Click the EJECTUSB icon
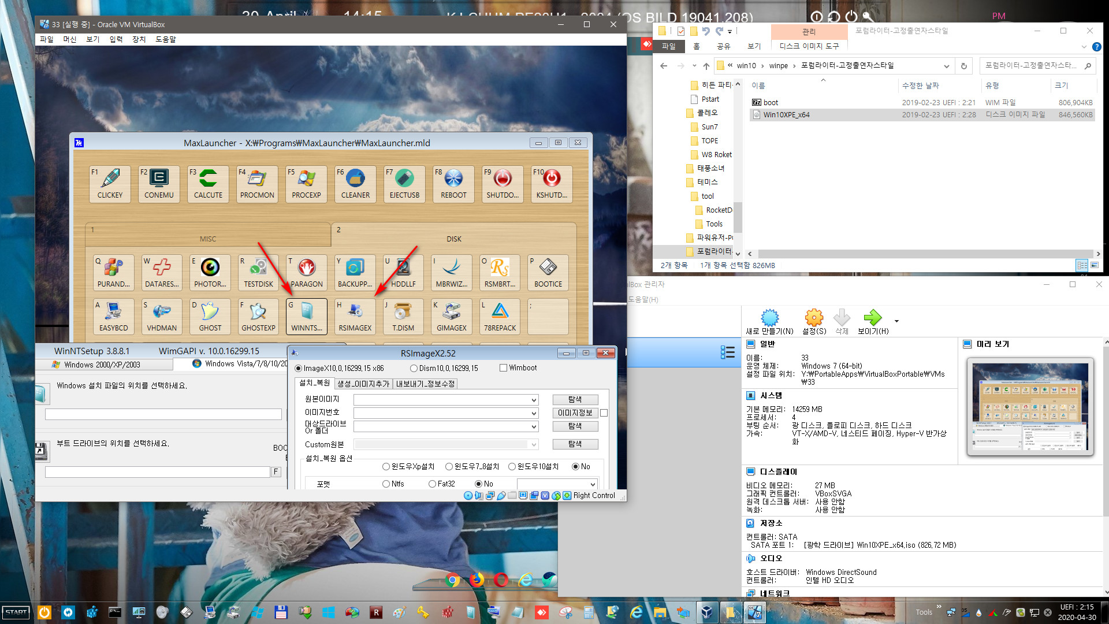The height and width of the screenshot is (624, 1109). (404, 184)
